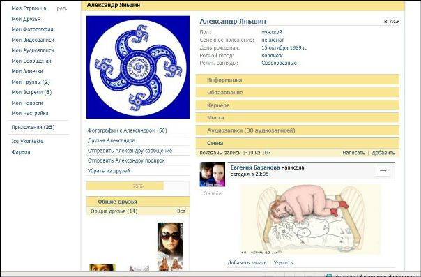Screen dimensions: 421x277
Task: Expand the Карьера section
Action: click(x=297, y=105)
